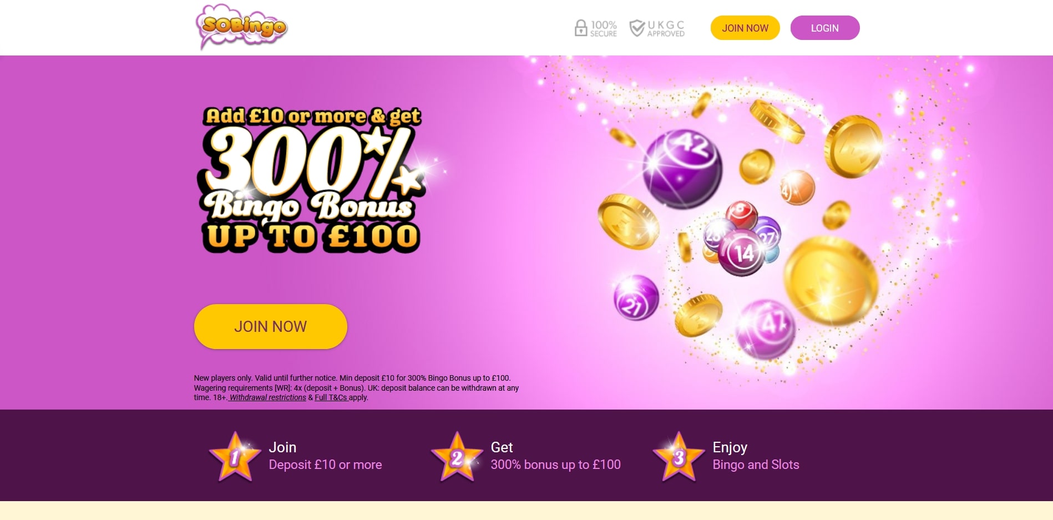Screen dimensions: 1053x520
Task: Click the SoBingo logo
Action: pos(241,27)
